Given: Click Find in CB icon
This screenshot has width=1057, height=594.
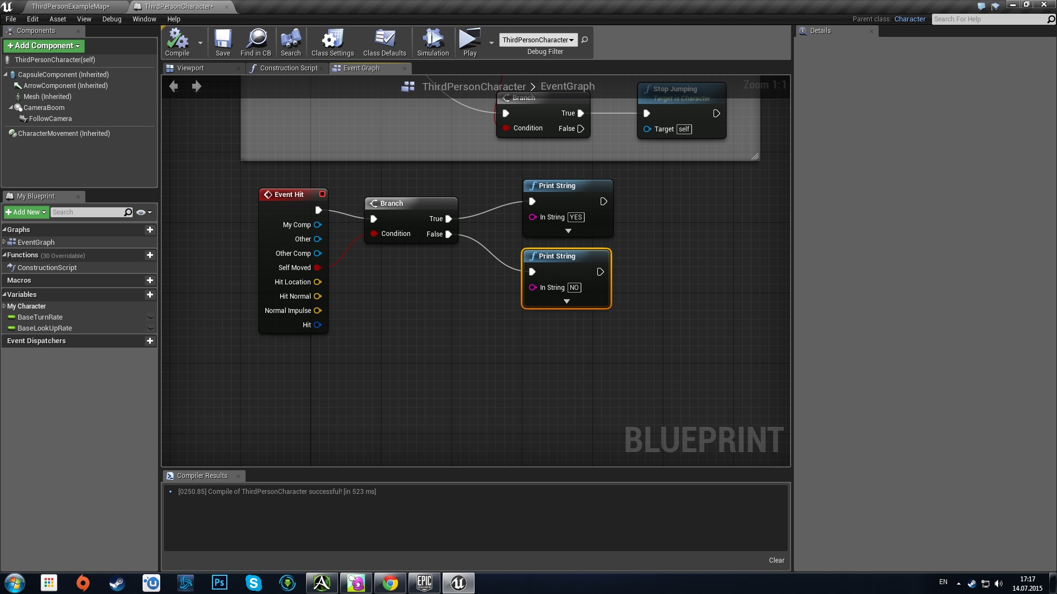Looking at the screenshot, I should click(x=255, y=42).
